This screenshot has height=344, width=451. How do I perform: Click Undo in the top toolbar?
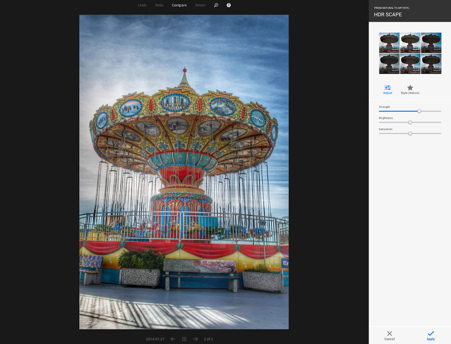(142, 5)
